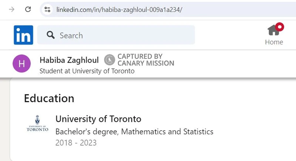
Task: Click the Habiba Zaghloul name in sticky header
Action: point(69,60)
